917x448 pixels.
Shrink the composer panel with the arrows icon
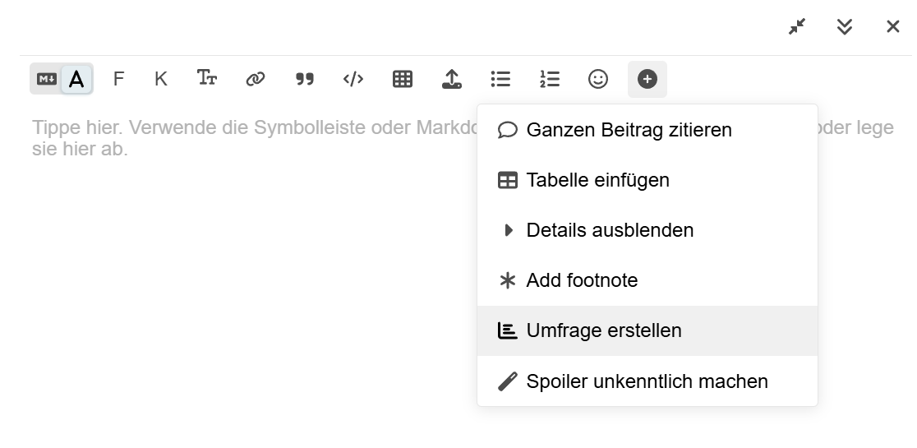click(796, 27)
